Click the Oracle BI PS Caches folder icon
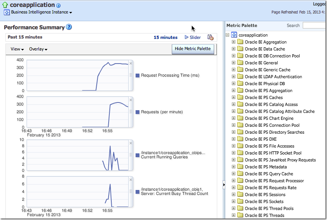The width and height of the screenshot is (327, 220). (x=240, y=97)
